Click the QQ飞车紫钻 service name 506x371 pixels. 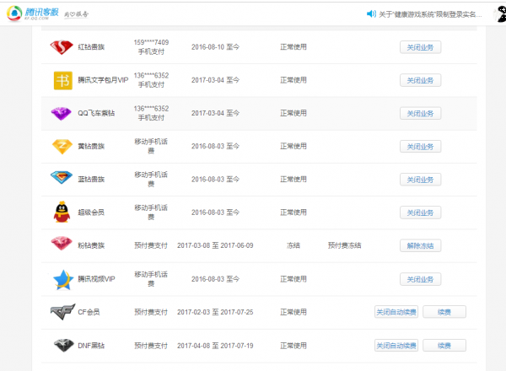[96, 113]
